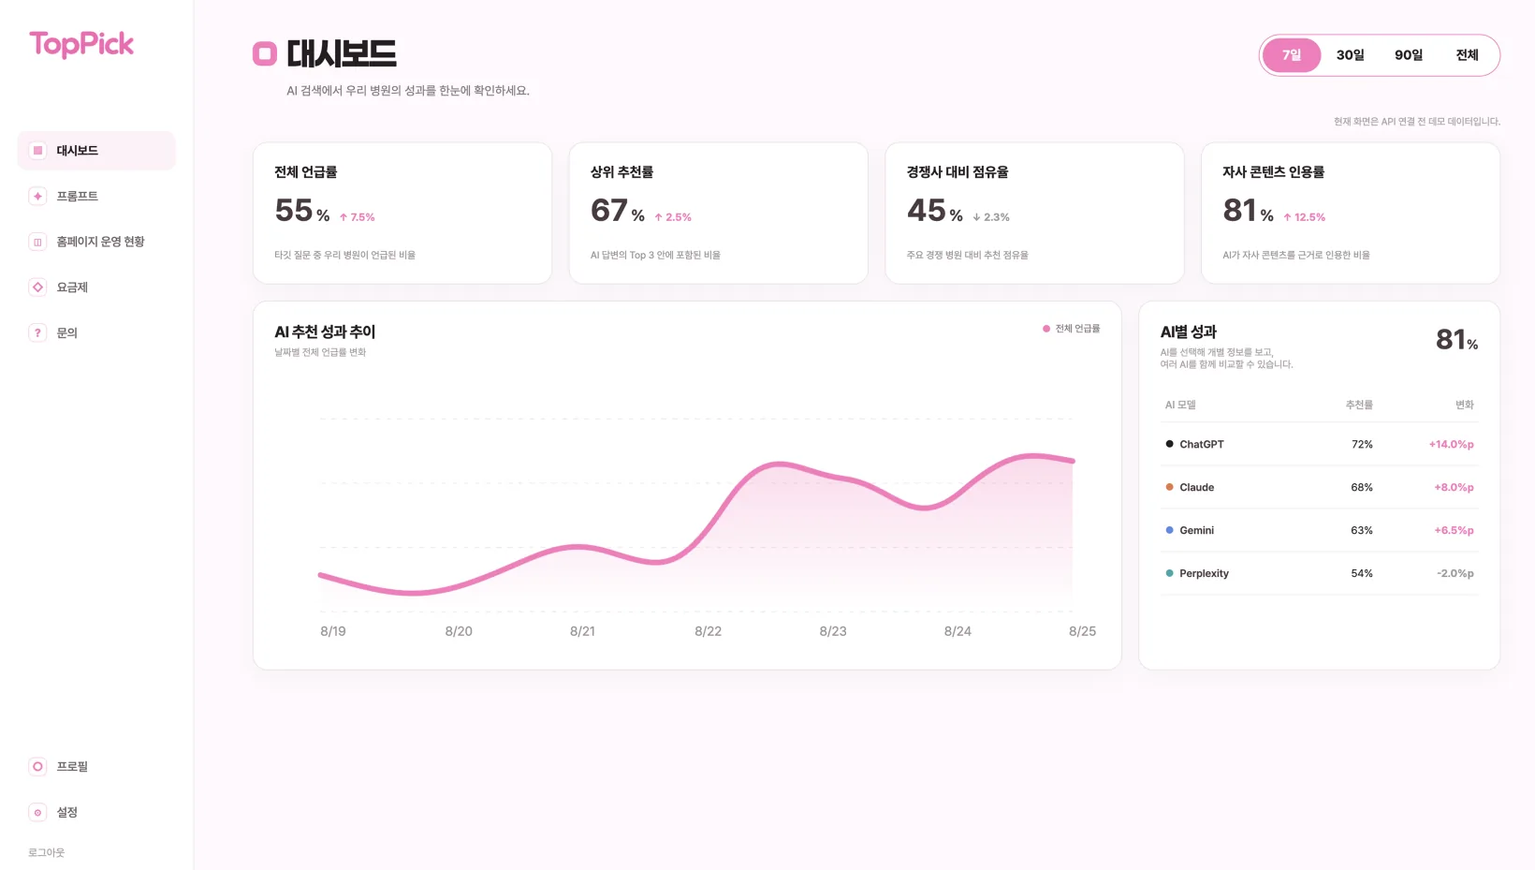Toggle the 전체 언급률 chart legend
This screenshot has height=870, width=1535.
[x=1071, y=329]
